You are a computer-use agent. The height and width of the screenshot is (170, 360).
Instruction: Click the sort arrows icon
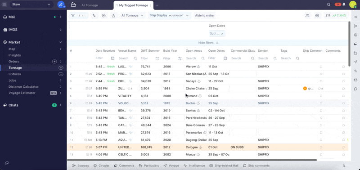click(94, 16)
